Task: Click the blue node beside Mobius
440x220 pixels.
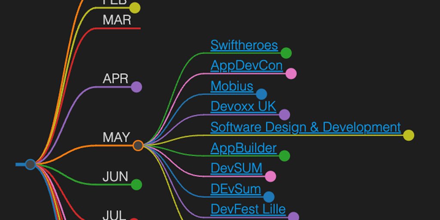Action: click(262, 94)
